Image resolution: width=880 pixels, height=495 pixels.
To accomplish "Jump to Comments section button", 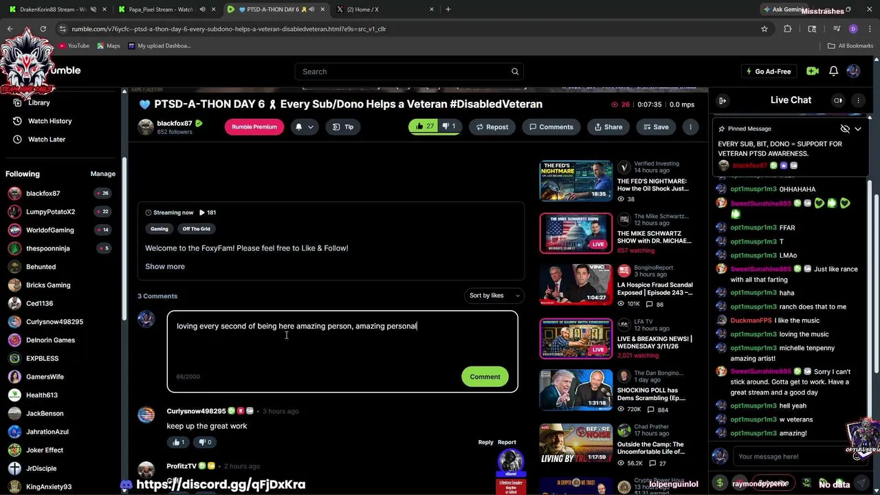I will click(551, 126).
